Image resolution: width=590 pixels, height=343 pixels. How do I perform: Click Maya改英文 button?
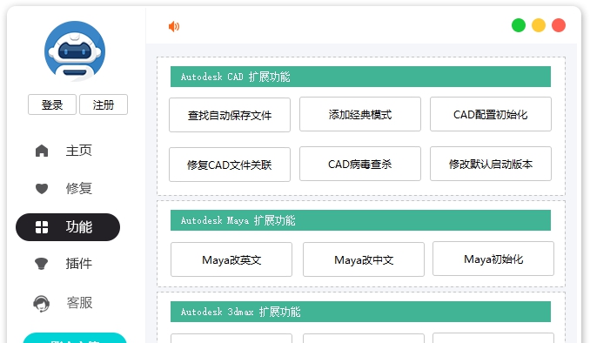[x=231, y=259]
